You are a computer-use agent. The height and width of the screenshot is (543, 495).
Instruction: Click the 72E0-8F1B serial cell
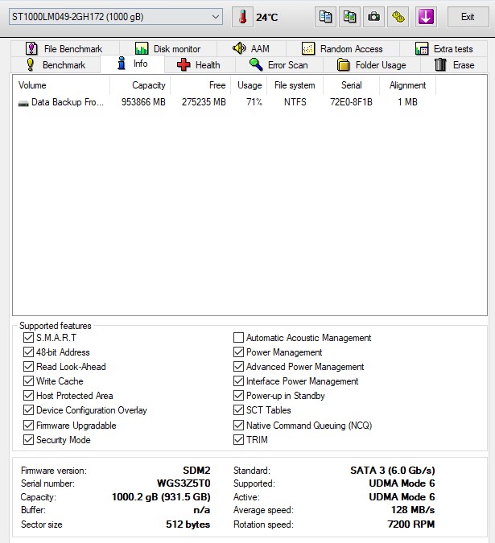(351, 102)
